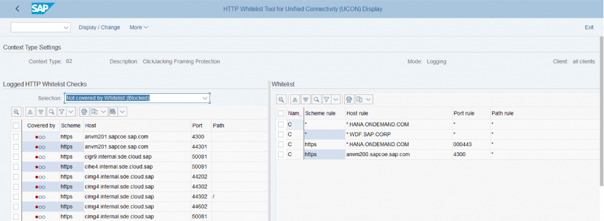Viewport: 604px width, 221px height.
Task: Check row for cigr9.internal.sde.cloud.sap
Action: point(16,157)
